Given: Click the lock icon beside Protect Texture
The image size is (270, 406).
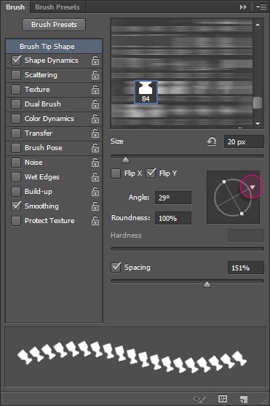Looking at the screenshot, I should click(x=95, y=221).
